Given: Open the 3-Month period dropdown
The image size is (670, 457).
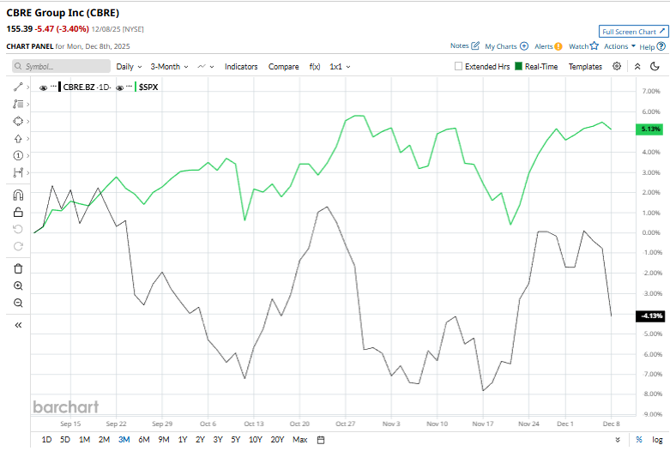Looking at the screenshot, I should point(169,67).
